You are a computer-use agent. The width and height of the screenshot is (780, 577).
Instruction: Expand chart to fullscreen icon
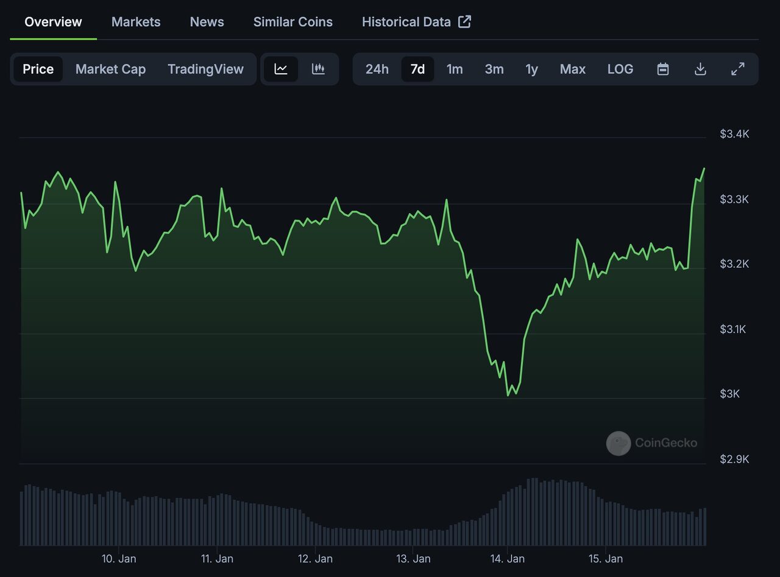(x=737, y=69)
